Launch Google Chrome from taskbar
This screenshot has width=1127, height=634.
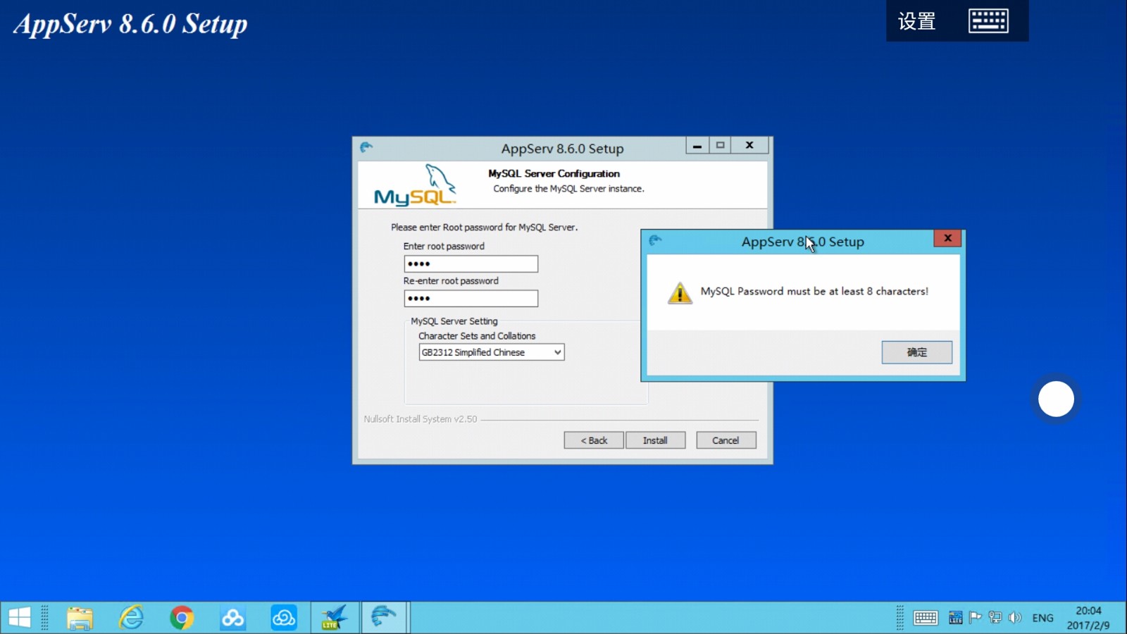click(182, 618)
